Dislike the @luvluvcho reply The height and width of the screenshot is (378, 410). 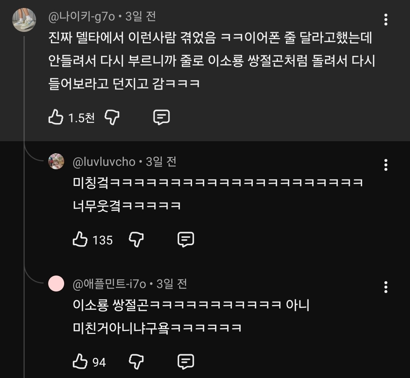pos(136,239)
